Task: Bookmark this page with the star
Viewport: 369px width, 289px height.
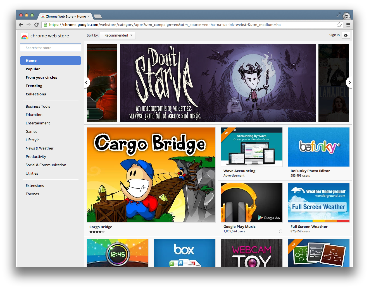Action: tap(339, 25)
